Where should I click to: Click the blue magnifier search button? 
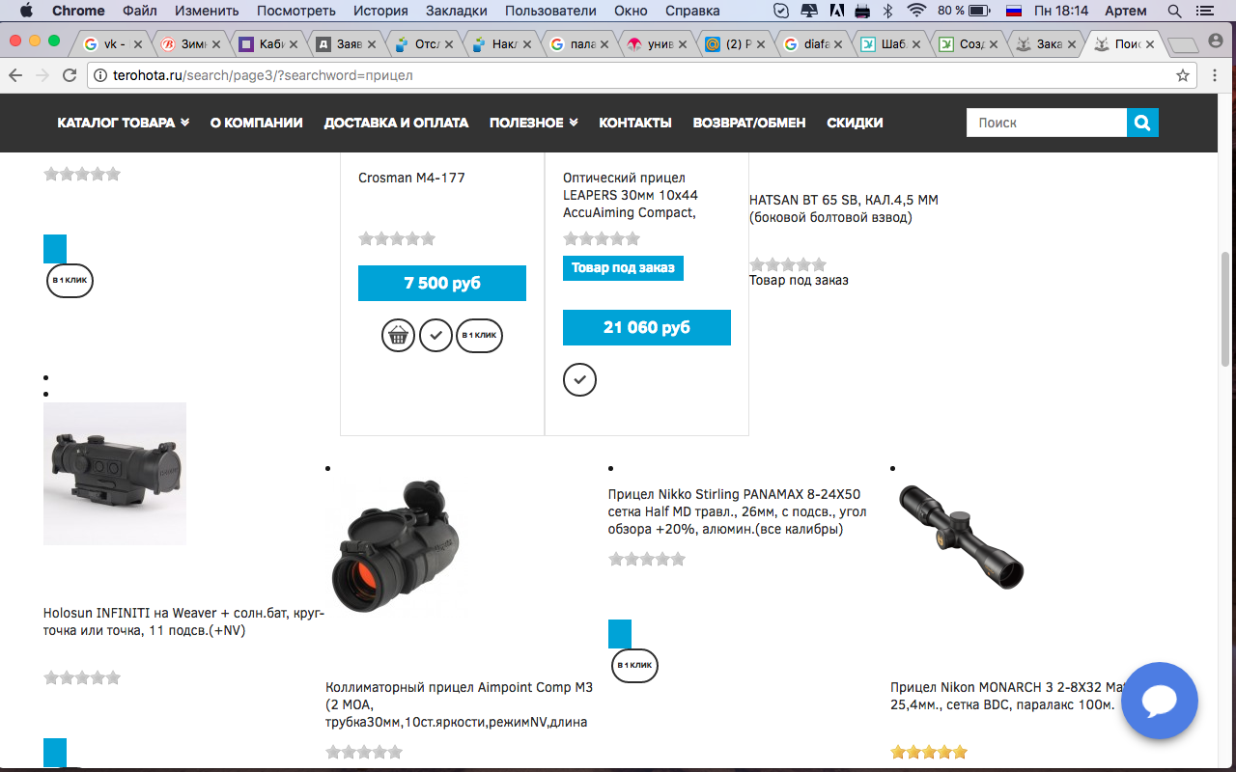[x=1142, y=123]
